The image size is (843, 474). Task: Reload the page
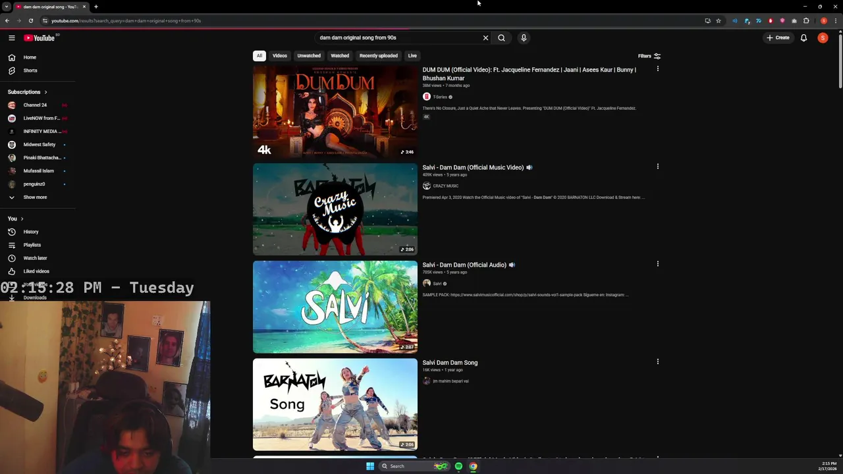30,20
